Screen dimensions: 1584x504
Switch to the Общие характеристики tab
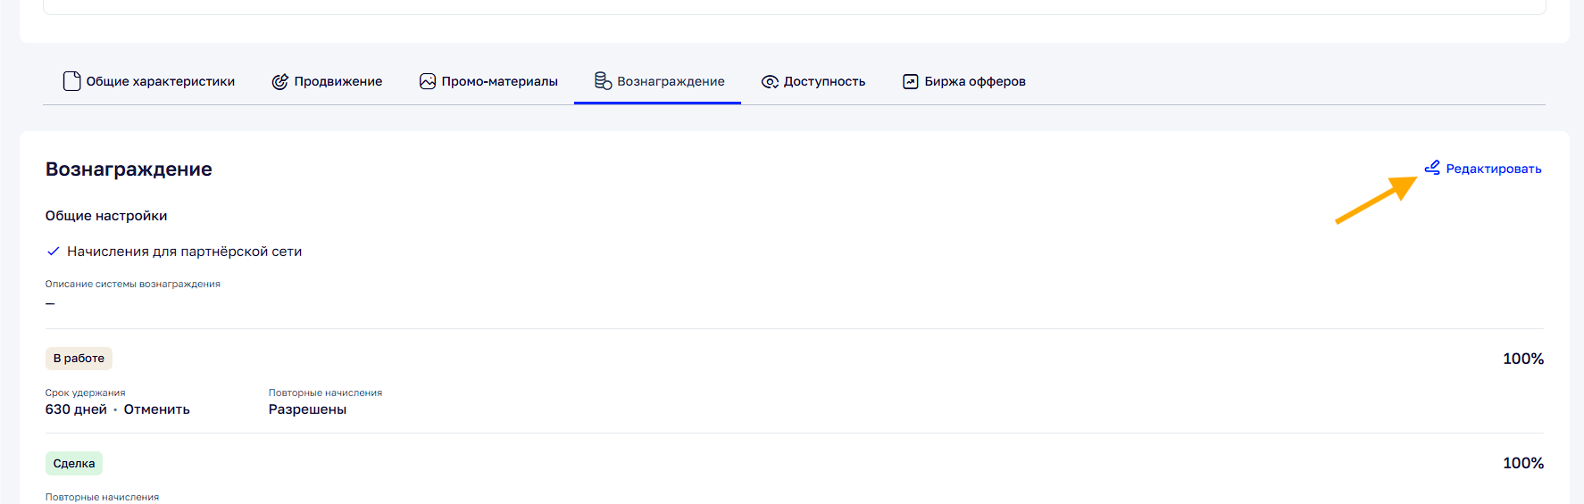[x=160, y=81]
